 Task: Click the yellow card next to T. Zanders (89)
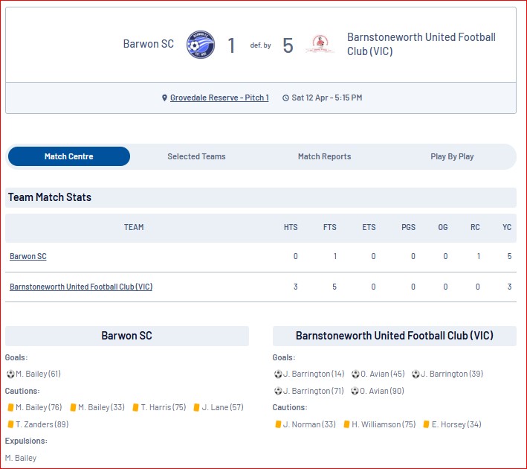pos(10,424)
